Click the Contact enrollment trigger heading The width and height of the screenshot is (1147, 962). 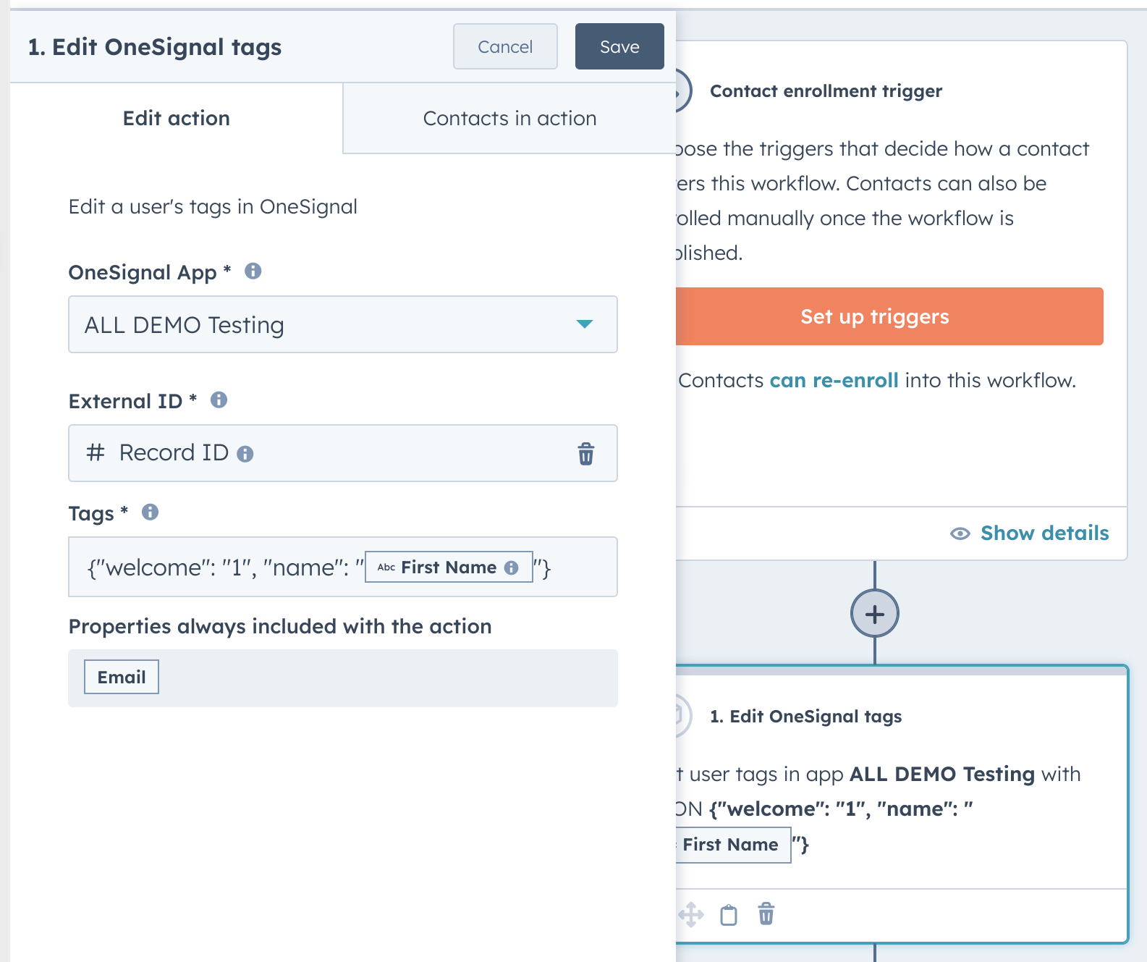826,90
